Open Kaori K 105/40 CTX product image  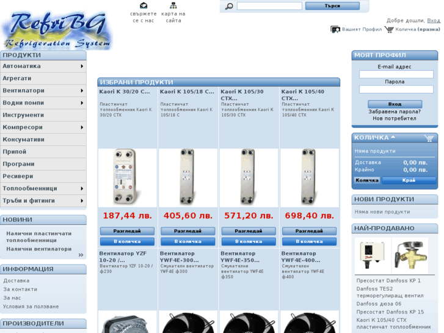309,178
